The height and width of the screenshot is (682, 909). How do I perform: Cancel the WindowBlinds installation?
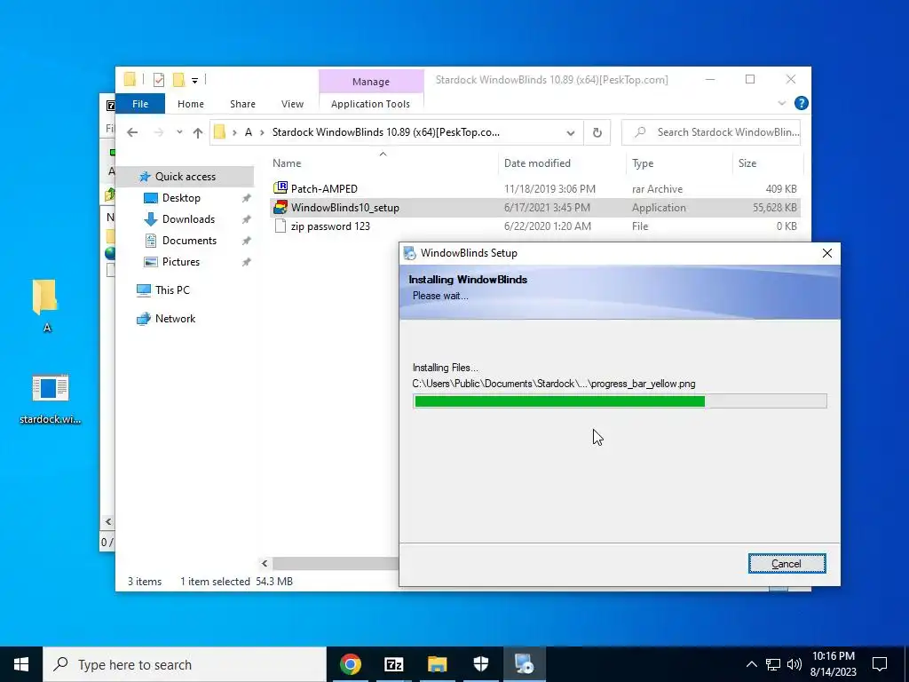click(x=786, y=564)
